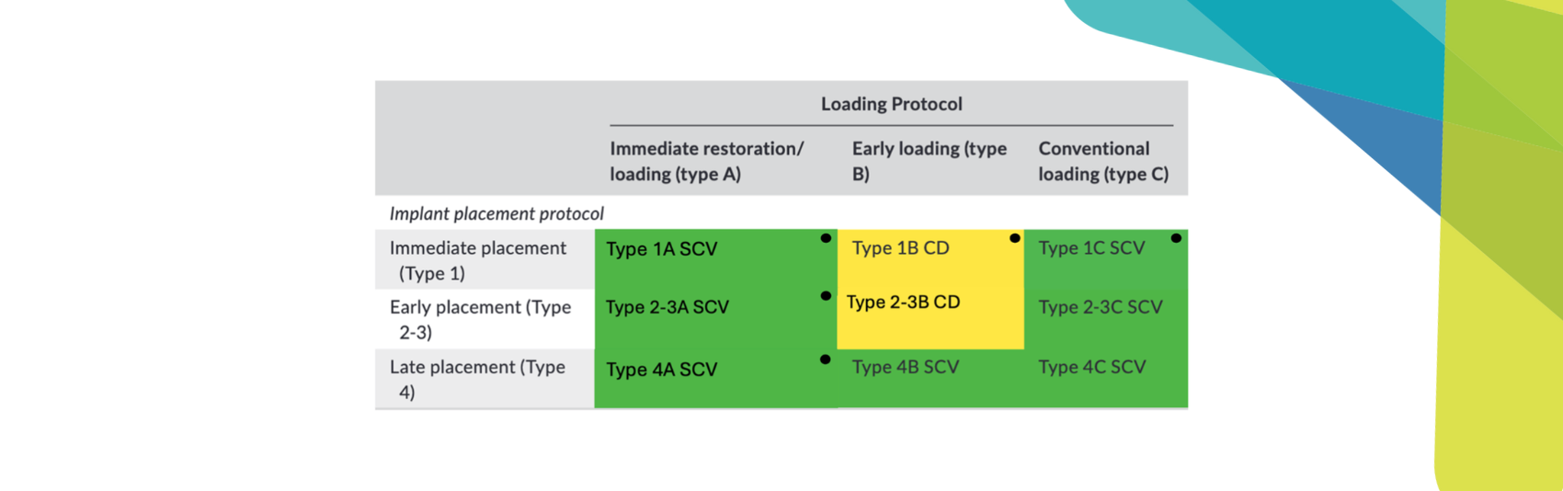Screen dimensions: 1563x491
Task: Click the "Type 2-3C SCV" cell text
Action: [x=1100, y=307]
